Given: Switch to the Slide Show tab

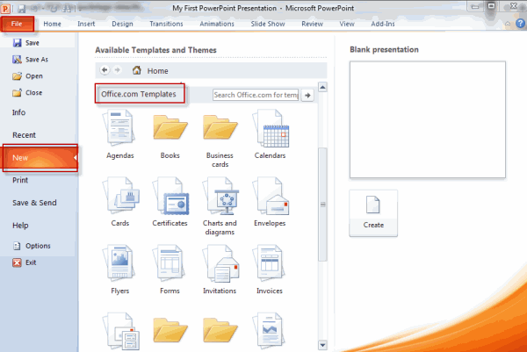Looking at the screenshot, I should (268, 24).
